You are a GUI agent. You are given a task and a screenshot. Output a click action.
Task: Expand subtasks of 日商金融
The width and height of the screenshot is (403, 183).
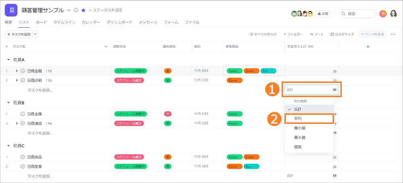[x=17, y=71]
